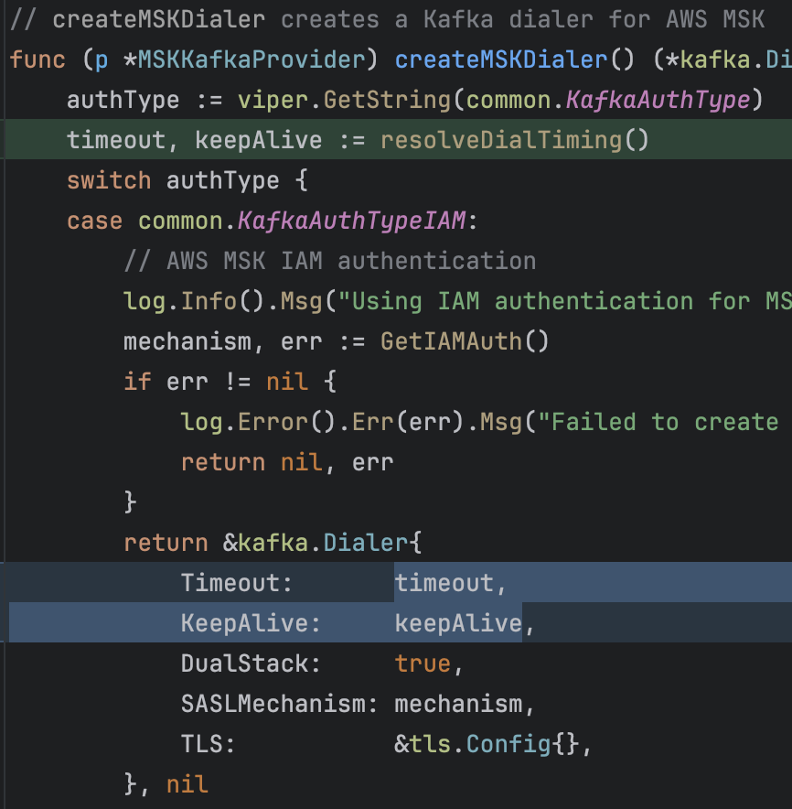Click log.Error().Err(err) call
792x809 pixels.
[322, 422]
